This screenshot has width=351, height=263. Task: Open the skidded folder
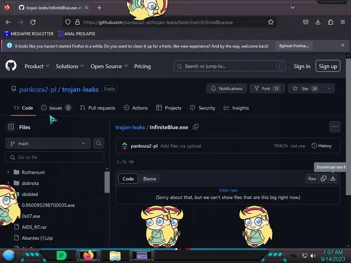pyautogui.click(x=30, y=194)
